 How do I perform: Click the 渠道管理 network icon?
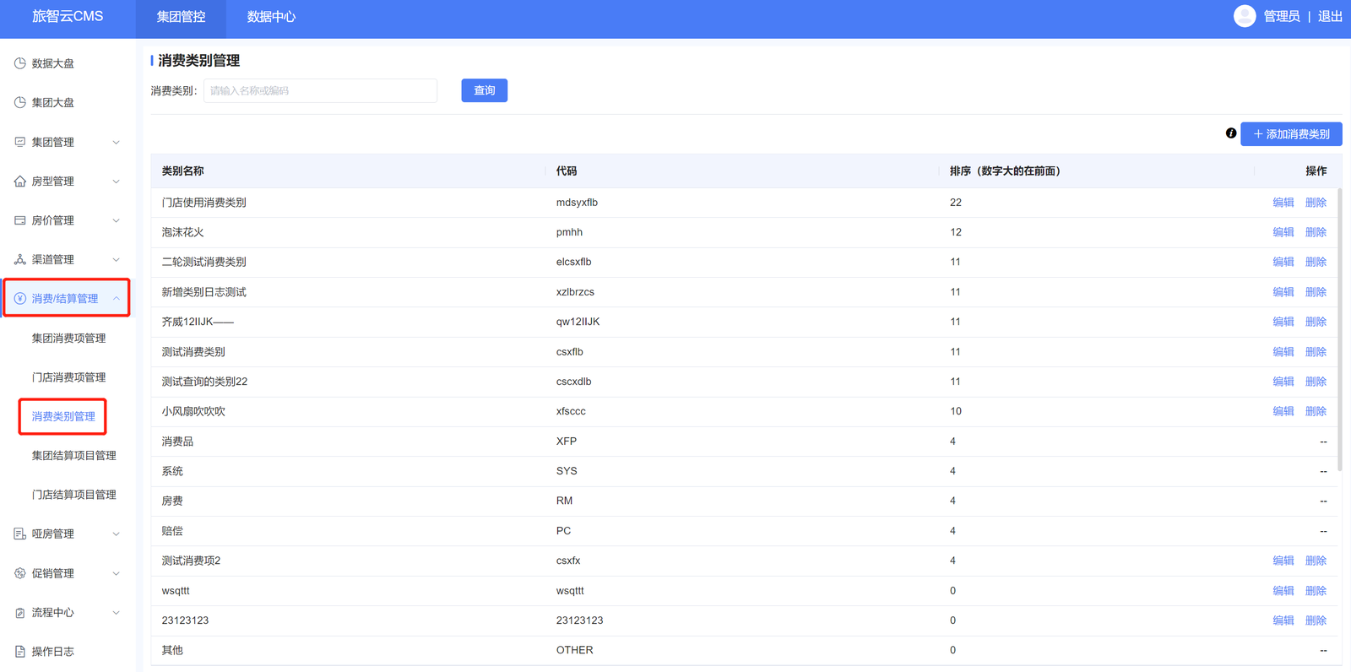pos(20,259)
